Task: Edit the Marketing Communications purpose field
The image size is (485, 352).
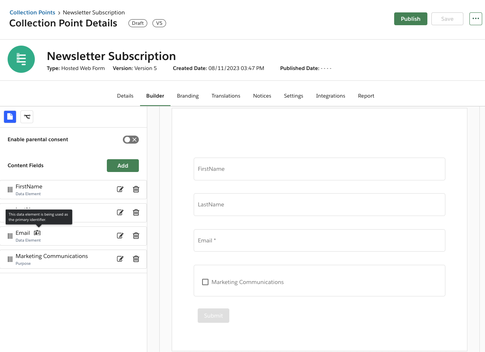Action: point(120,259)
